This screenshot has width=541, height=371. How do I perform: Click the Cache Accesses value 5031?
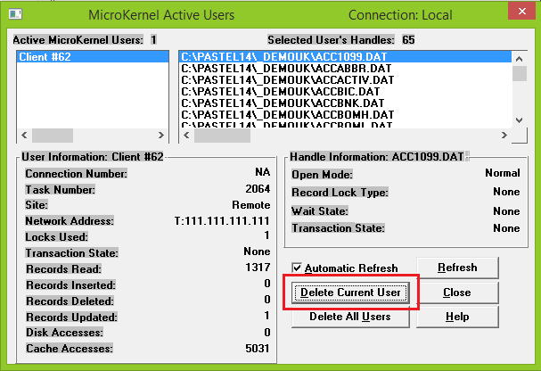258,348
